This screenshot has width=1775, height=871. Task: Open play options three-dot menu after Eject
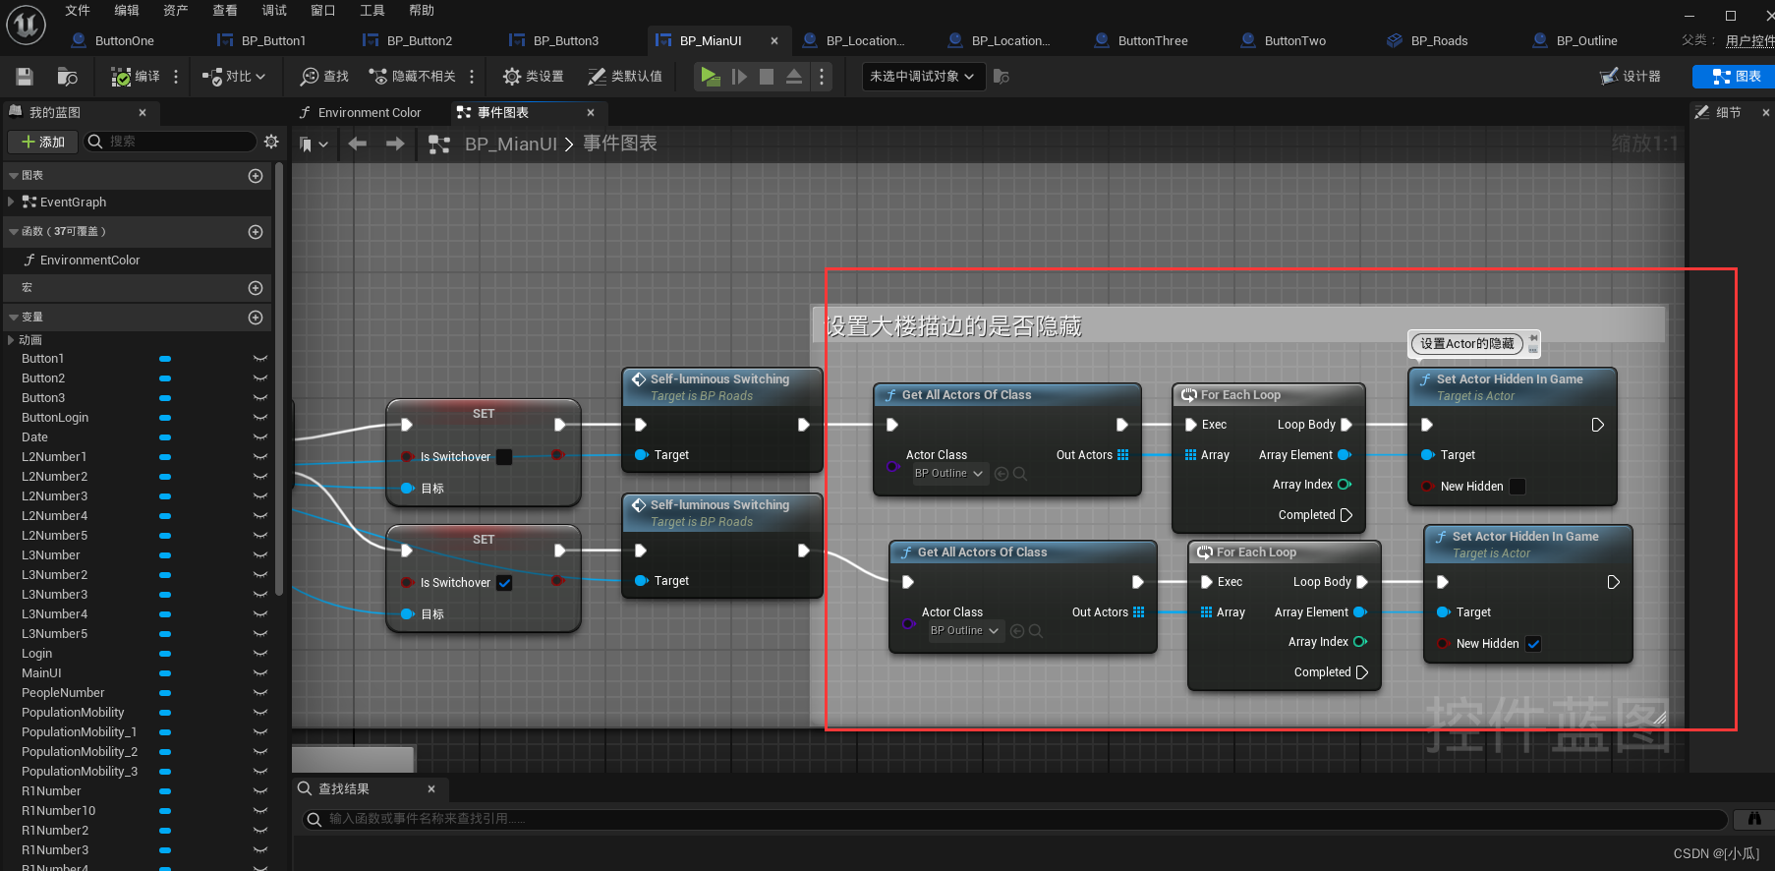pos(822,76)
